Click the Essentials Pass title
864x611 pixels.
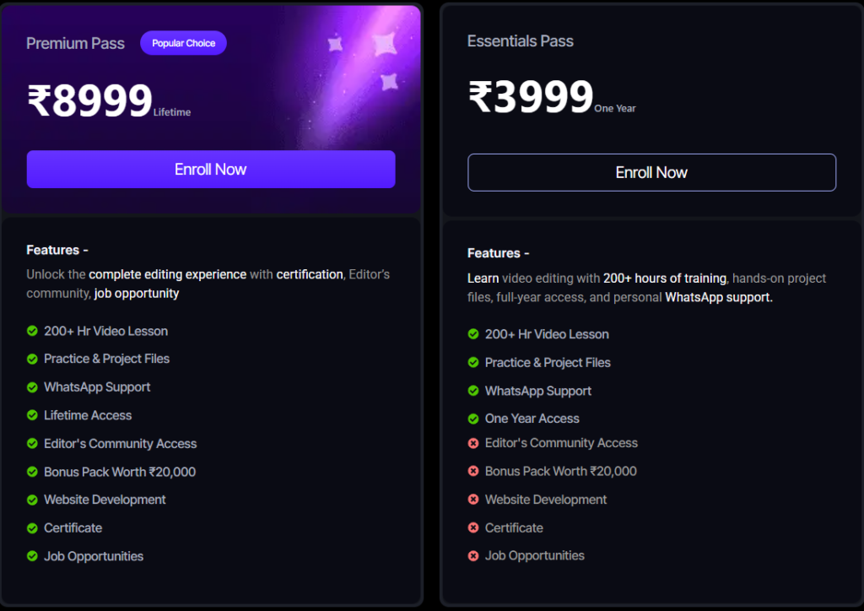click(520, 41)
